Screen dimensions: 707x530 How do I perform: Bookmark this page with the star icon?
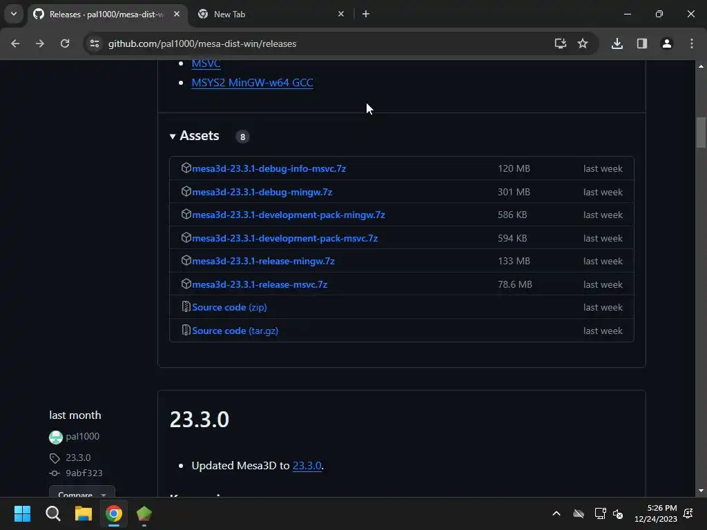[x=583, y=43]
